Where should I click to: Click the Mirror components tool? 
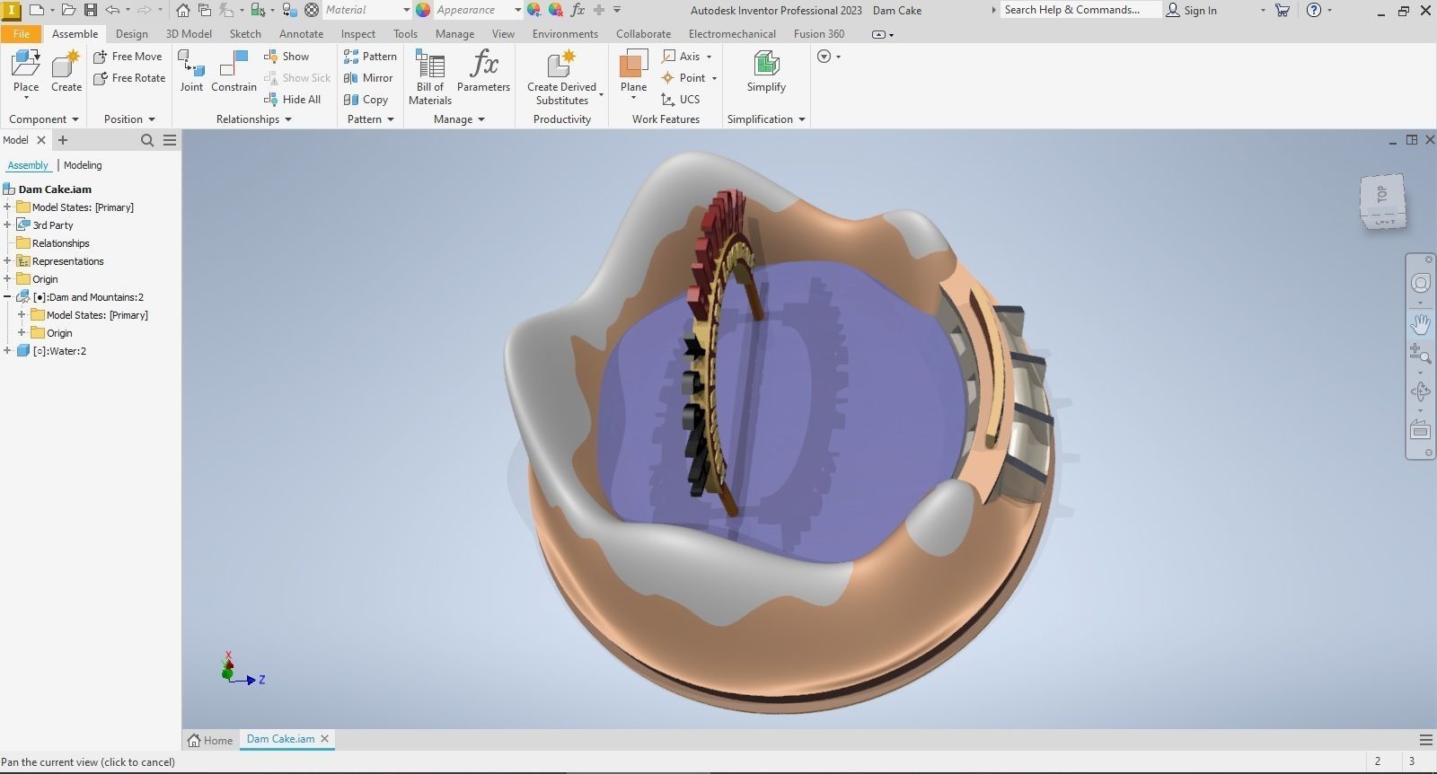368,77
